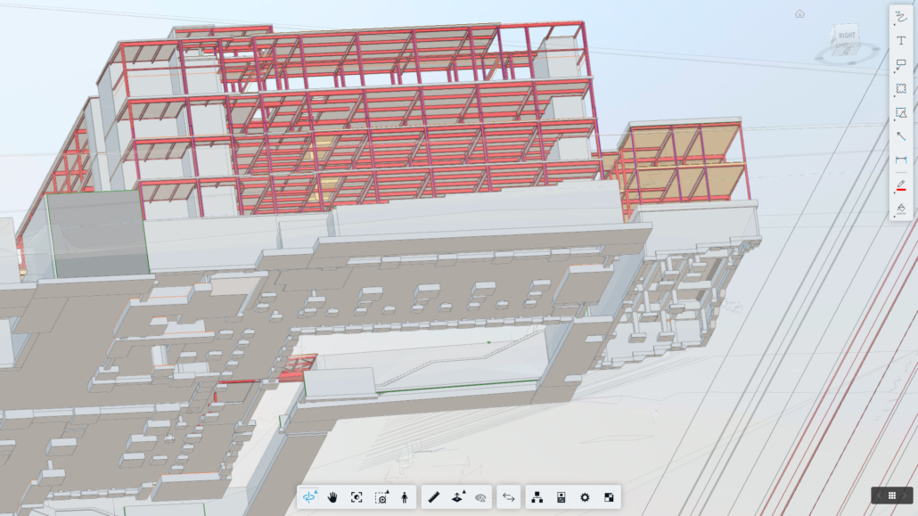Select the callout markup tool
Screen dimensions: 918x516
[901, 65]
